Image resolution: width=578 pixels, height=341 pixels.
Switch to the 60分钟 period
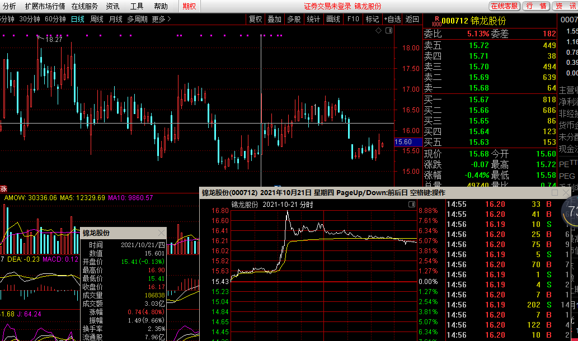(55, 19)
